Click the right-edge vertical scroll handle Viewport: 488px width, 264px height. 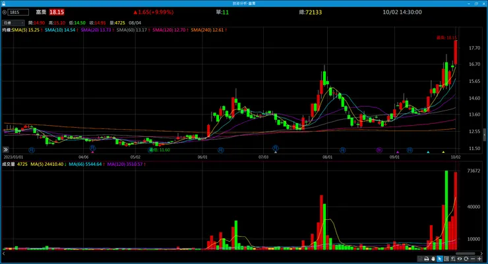pyautogui.click(x=484, y=134)
